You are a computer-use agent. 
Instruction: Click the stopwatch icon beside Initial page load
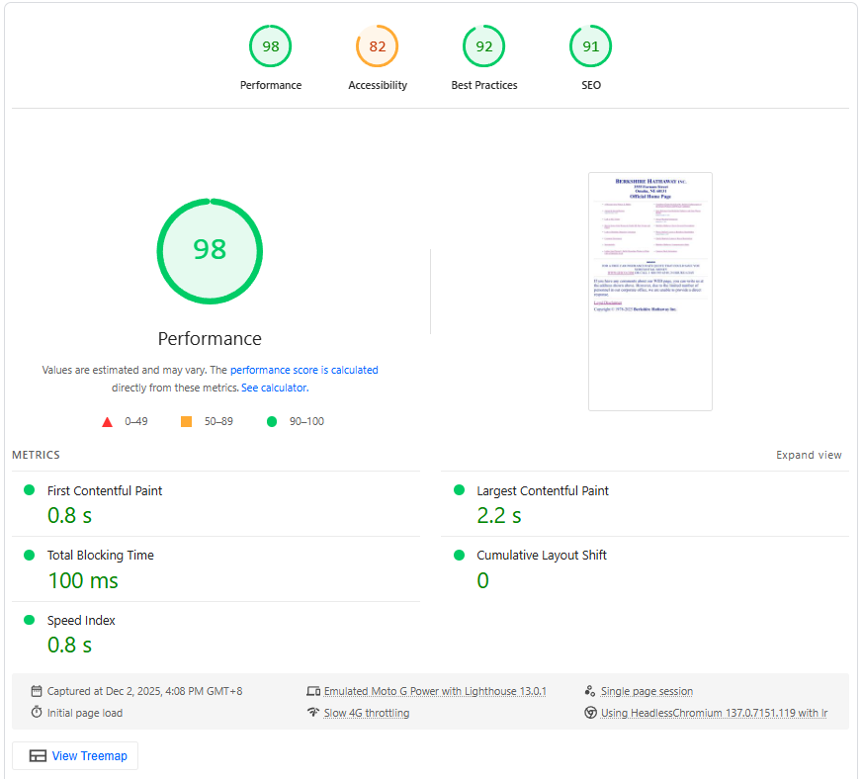(x=37, y=713)
